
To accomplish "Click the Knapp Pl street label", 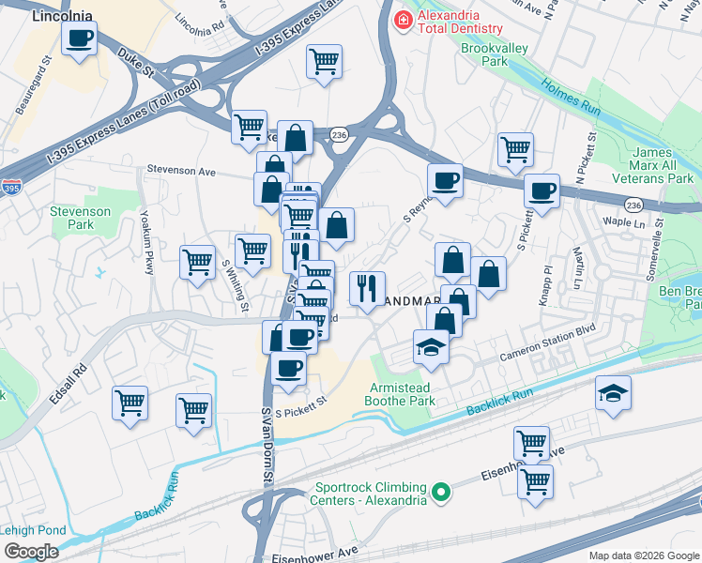I will (546, 286).
